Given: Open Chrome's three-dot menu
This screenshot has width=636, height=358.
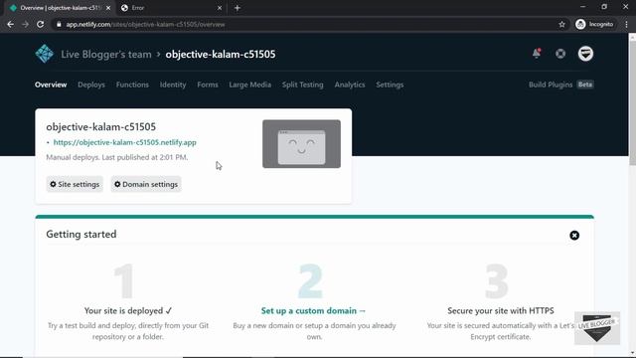Looking at the screenshot, I should pyautogui.click(x=627, y=24).
